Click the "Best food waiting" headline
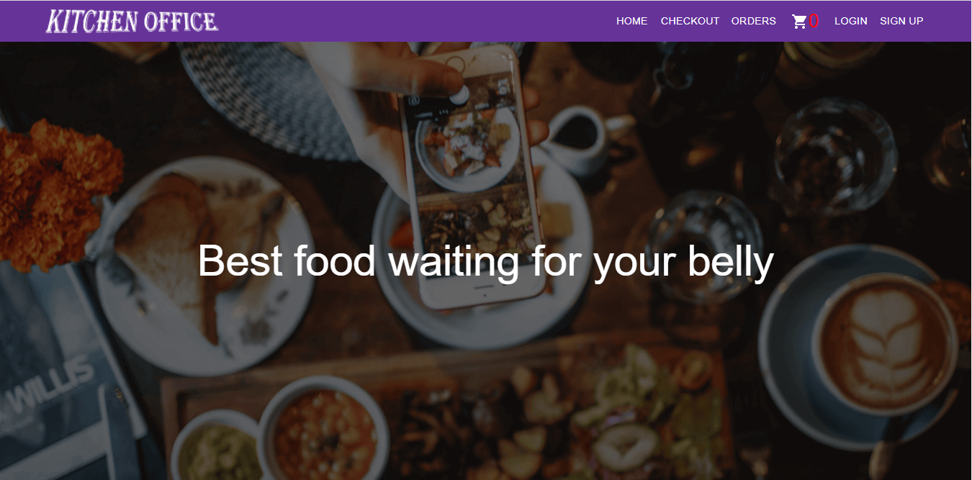 tap(485, 261)
